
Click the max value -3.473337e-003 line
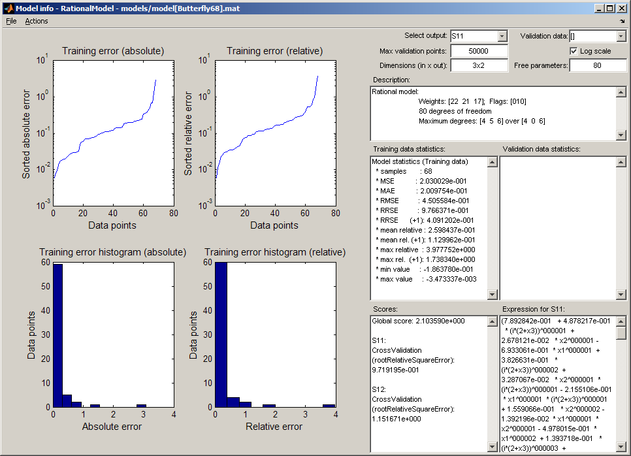point(426,279)
